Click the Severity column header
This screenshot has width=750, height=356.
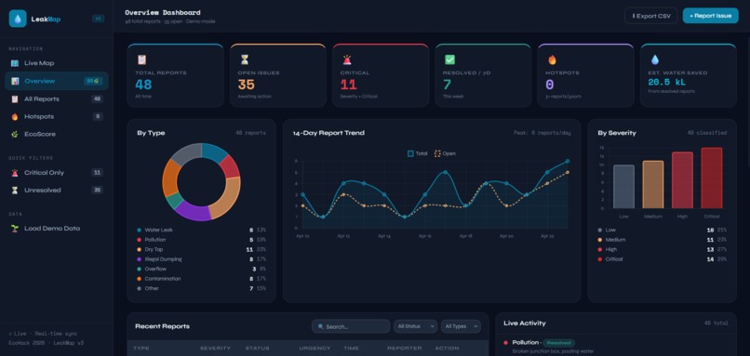coord(215,349)
